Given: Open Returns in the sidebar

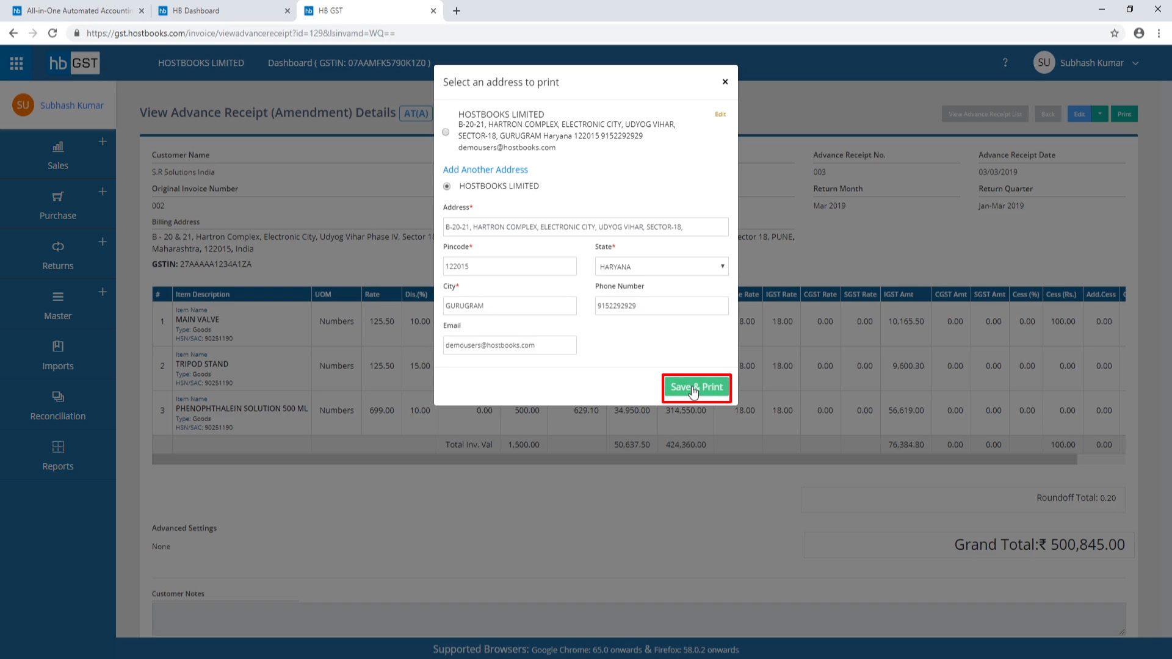Looking at the screenshot, I should tap(58, 247).
